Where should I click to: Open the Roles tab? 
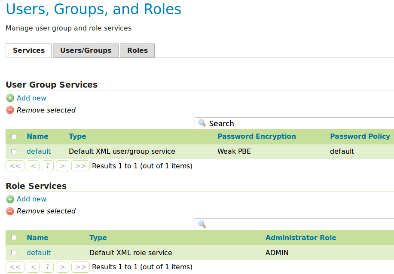[137, 50]
